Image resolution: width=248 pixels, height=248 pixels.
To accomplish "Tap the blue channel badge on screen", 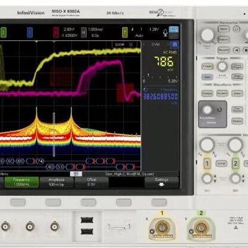I will (30, 32).
